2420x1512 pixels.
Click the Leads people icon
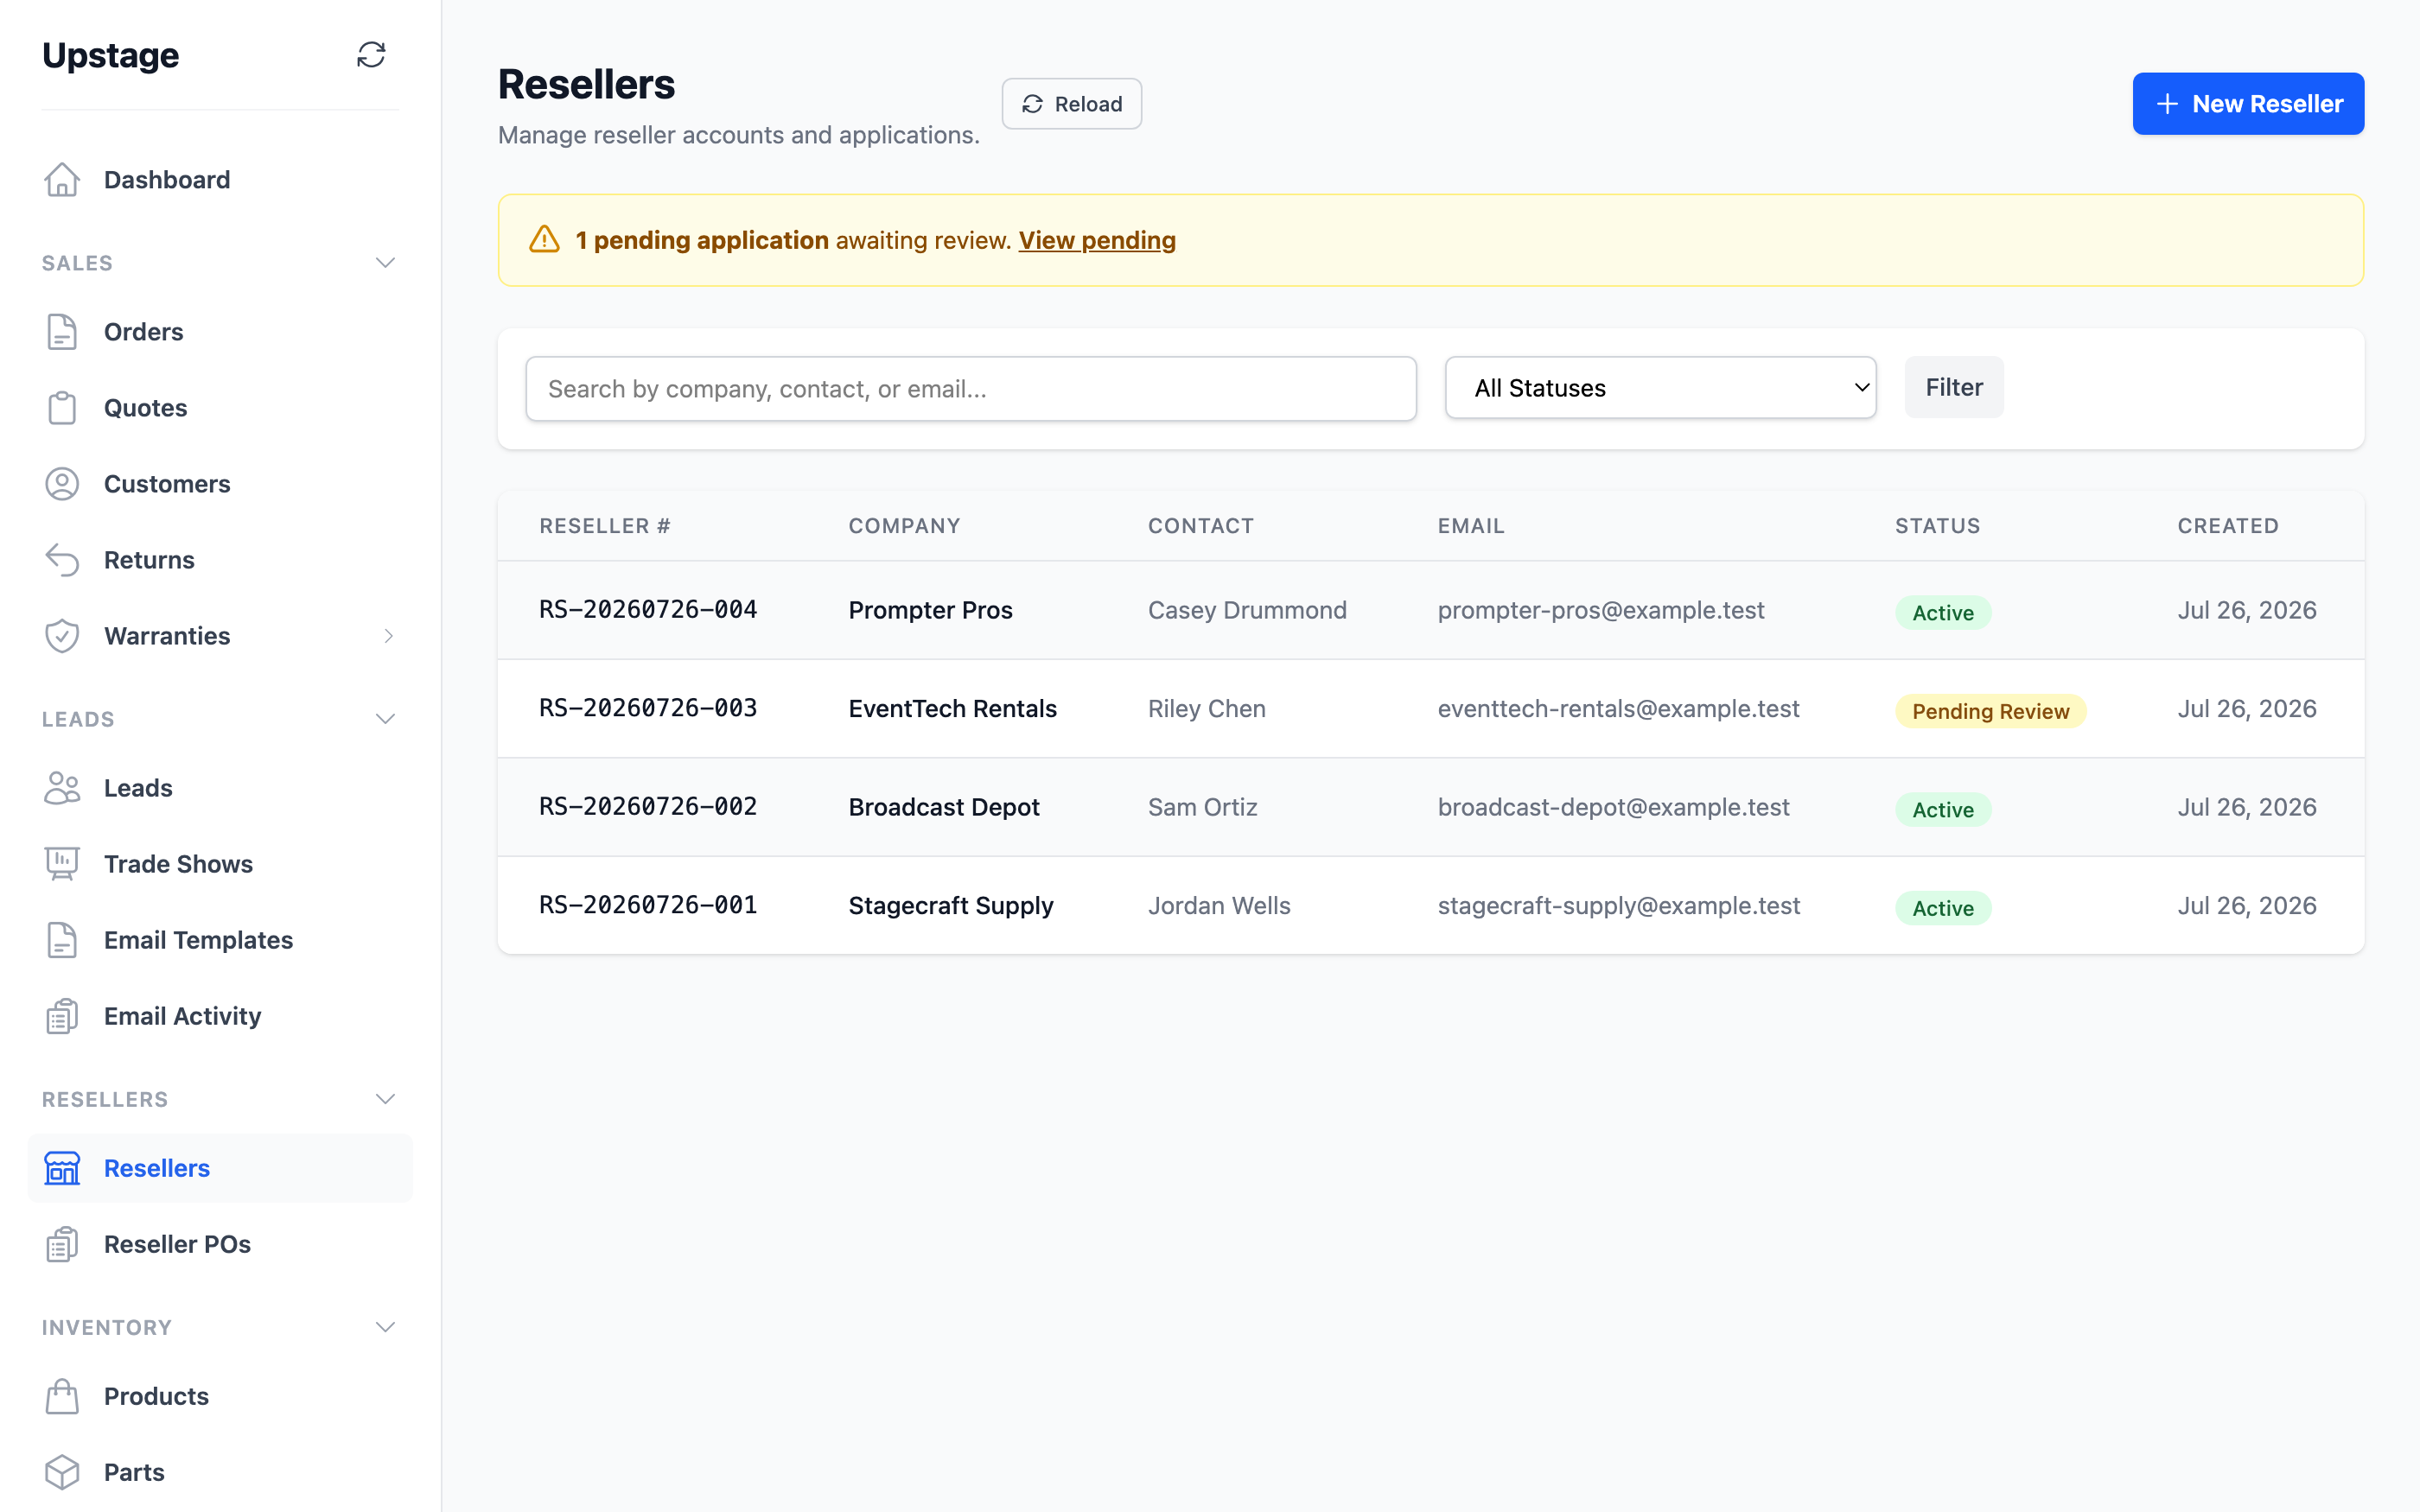tap(62, 788)
